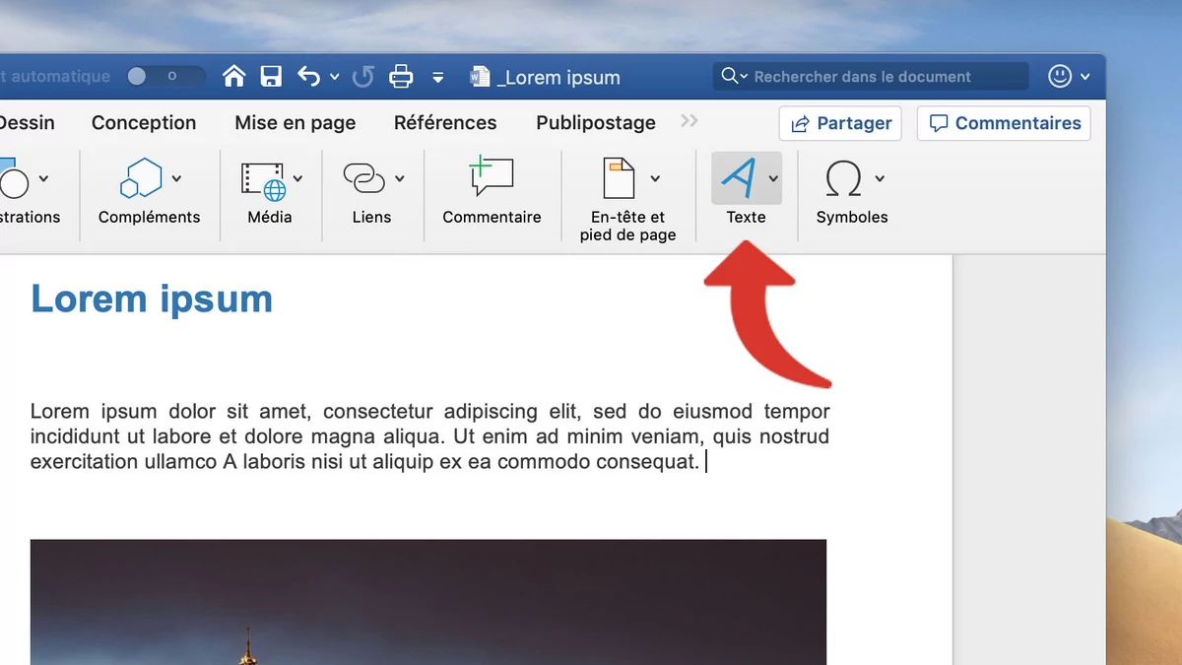Image resolution: width=1182 pixels, height=665 pixels.
Task: Expand the Illustrations dropdown arrow
Action: 43,179
